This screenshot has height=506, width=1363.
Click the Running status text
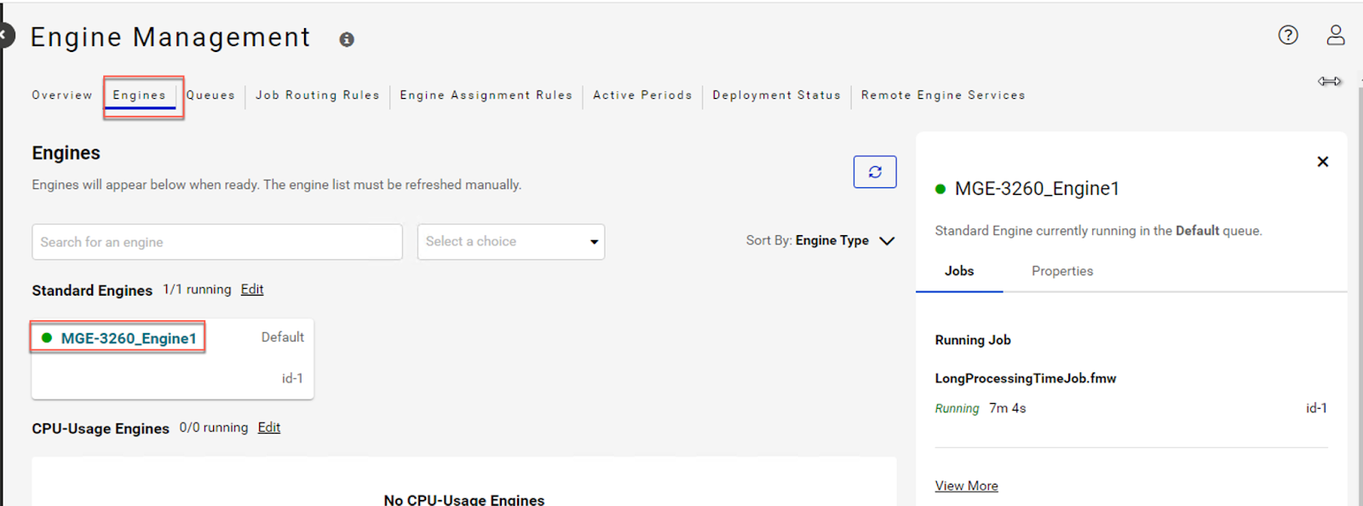[x=957, y=409]
